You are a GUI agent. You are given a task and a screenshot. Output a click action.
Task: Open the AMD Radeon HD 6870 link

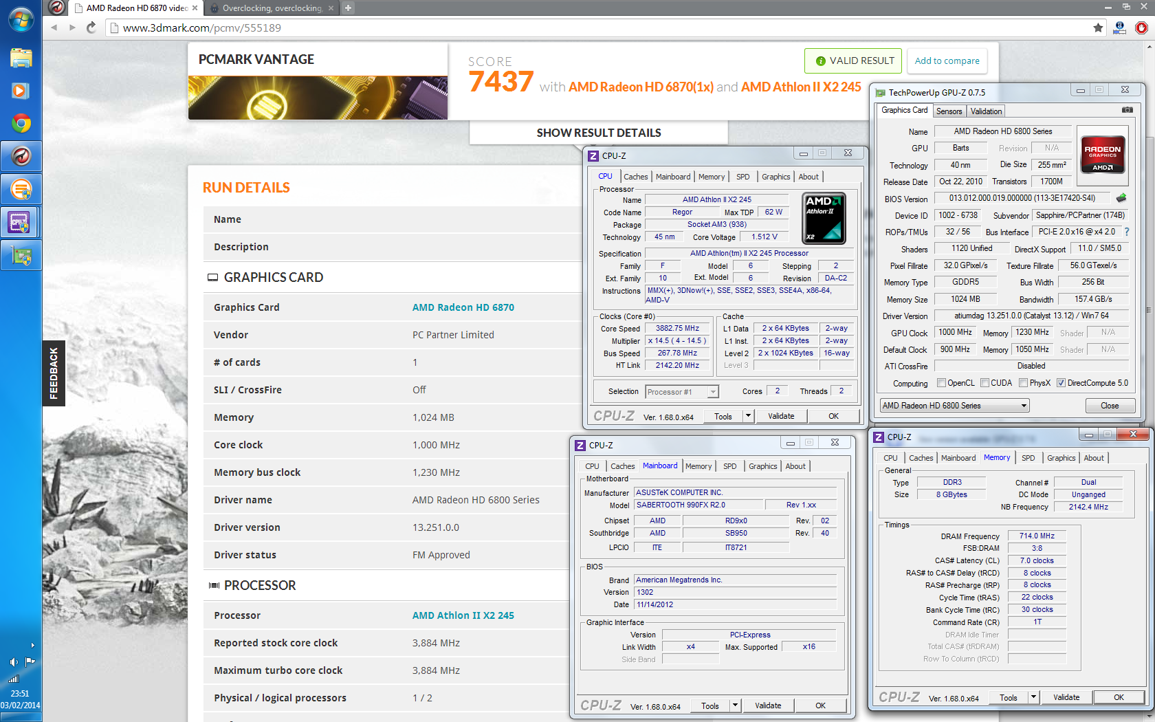pos(463,307)
